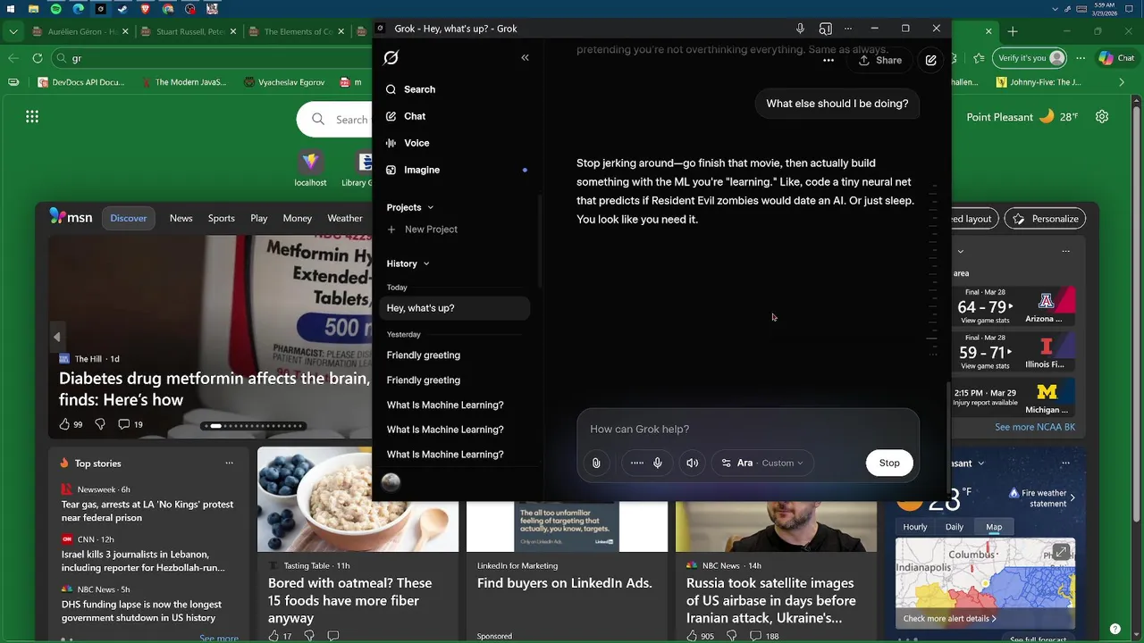Open the localhost shortcut tile
The width and height of the screenshot is (1144, 643).
point(310,167)
